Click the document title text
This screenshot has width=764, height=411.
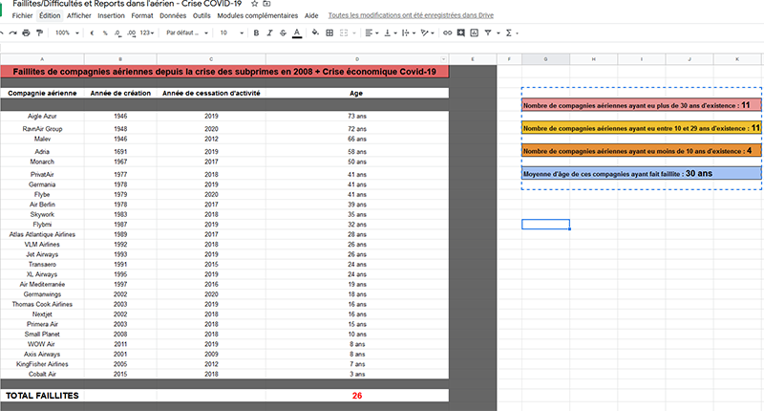pyautogui.click(x=127, y=4)
